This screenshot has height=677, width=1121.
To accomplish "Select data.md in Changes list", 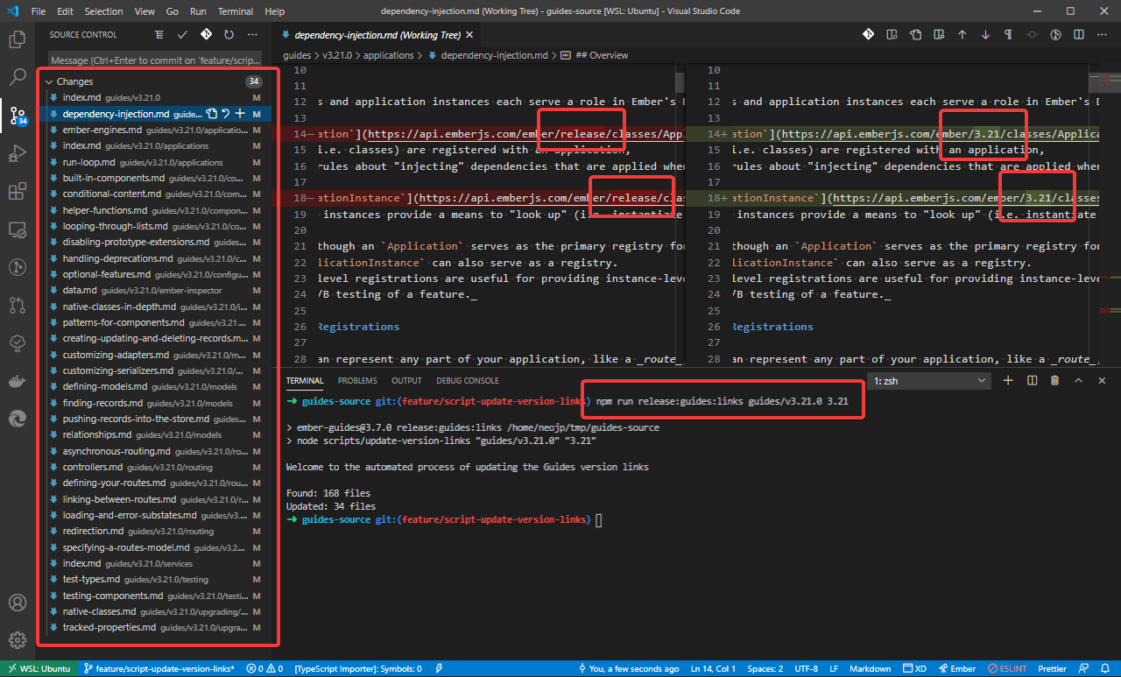I will pyautogui.click(x=156, y=290).
